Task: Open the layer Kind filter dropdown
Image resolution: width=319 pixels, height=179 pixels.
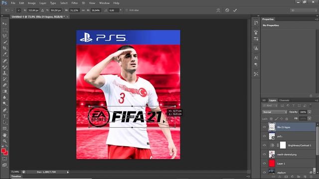Action: click(x=270, y=105)
